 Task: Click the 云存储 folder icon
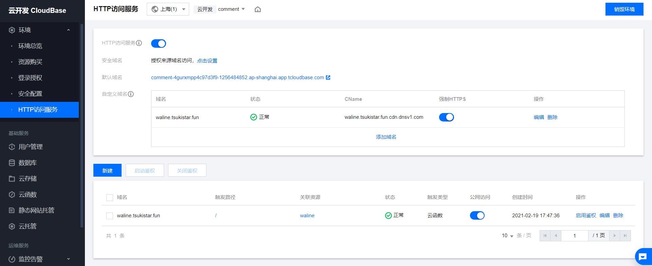12,179
